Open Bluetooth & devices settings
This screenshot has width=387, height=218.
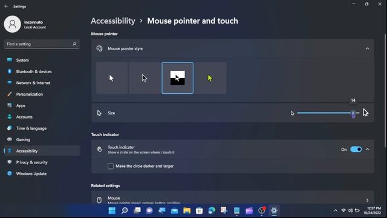(42, 71)
